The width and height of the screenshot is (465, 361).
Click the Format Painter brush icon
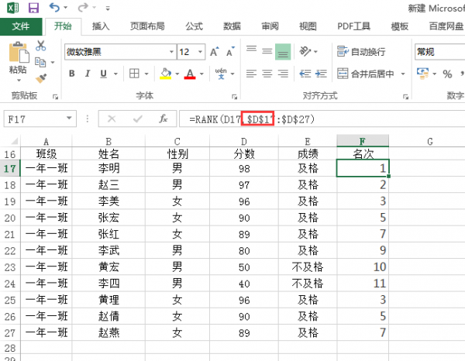click(x=41, y=78)
